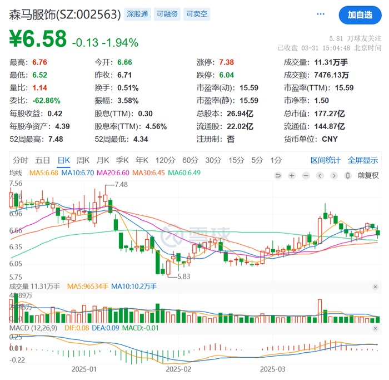
Task: Click the stock title 森马服饰(SZ:002563)
Action: [x=65, y=14]
